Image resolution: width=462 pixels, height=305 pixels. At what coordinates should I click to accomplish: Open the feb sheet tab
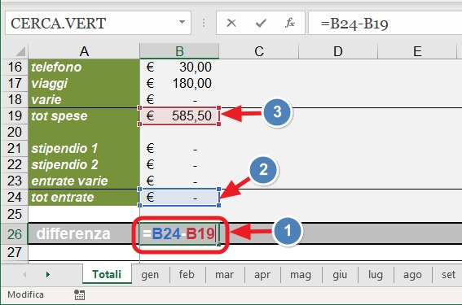pyautogui.click(x=187, y=274)
